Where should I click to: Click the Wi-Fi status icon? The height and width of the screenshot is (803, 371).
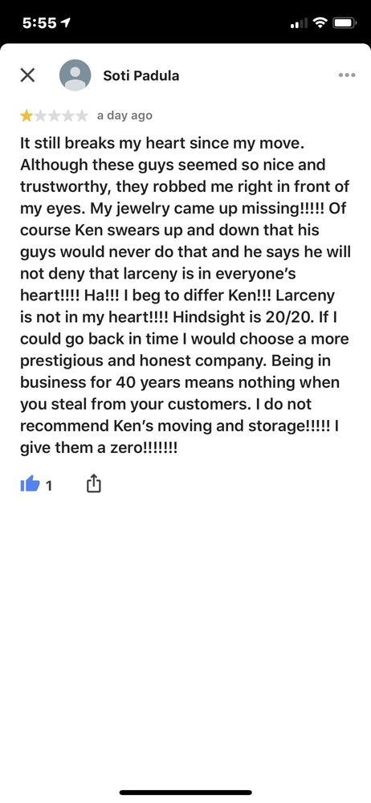320,23
